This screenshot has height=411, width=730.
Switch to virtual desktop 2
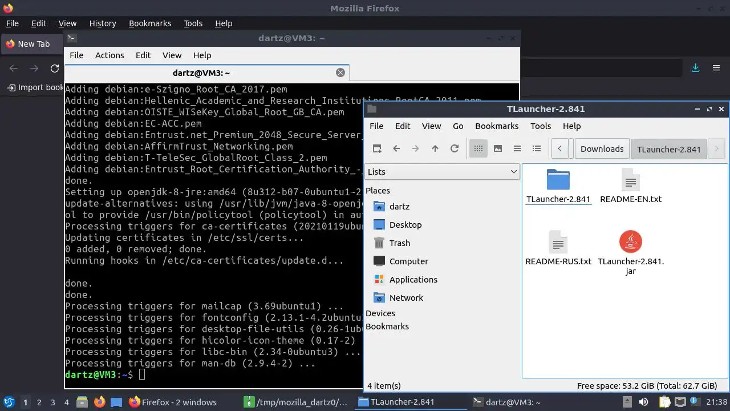point(39,402)
